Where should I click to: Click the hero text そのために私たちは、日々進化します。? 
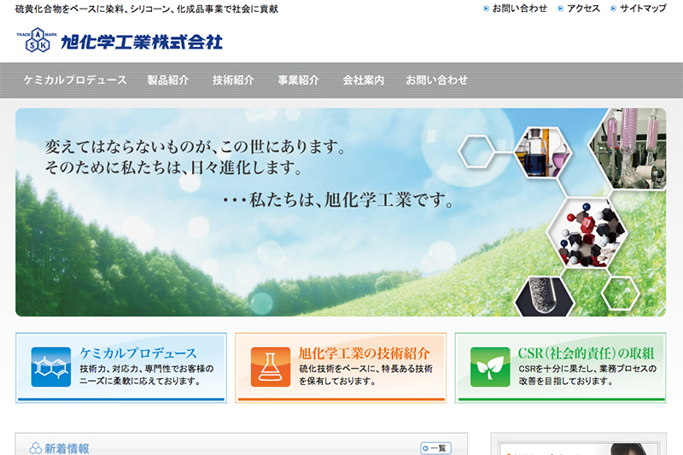[174, 167]
